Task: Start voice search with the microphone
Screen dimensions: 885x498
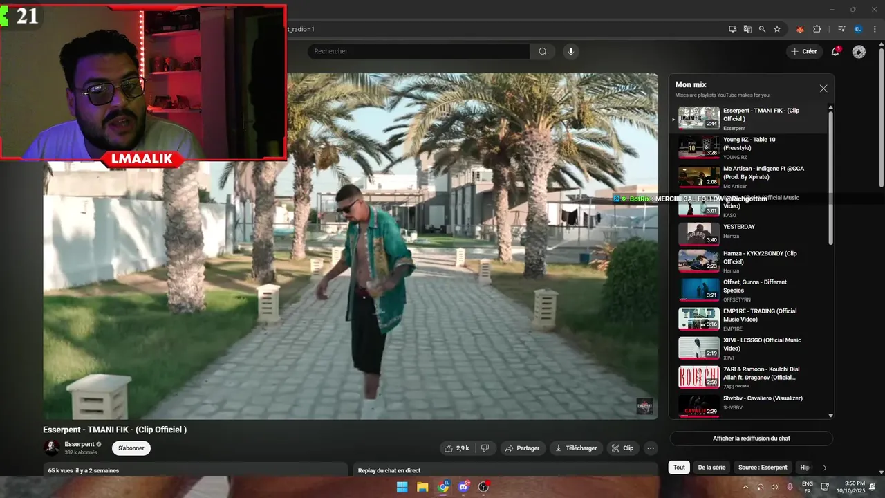Action: (570, 51)
